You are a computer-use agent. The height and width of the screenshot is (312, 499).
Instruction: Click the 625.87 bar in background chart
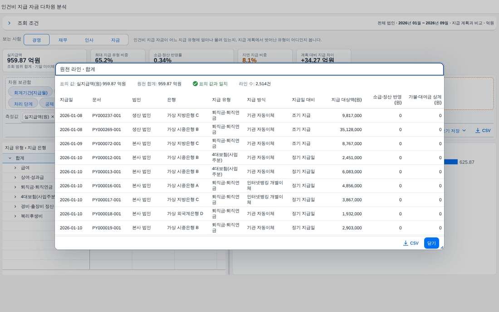[x=450, y=162]
